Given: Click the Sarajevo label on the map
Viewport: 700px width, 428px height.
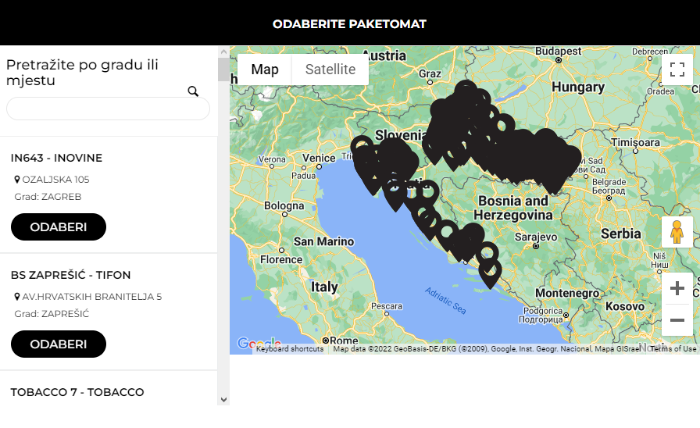Looking at the screenshot, I should [x=536, y=237].
